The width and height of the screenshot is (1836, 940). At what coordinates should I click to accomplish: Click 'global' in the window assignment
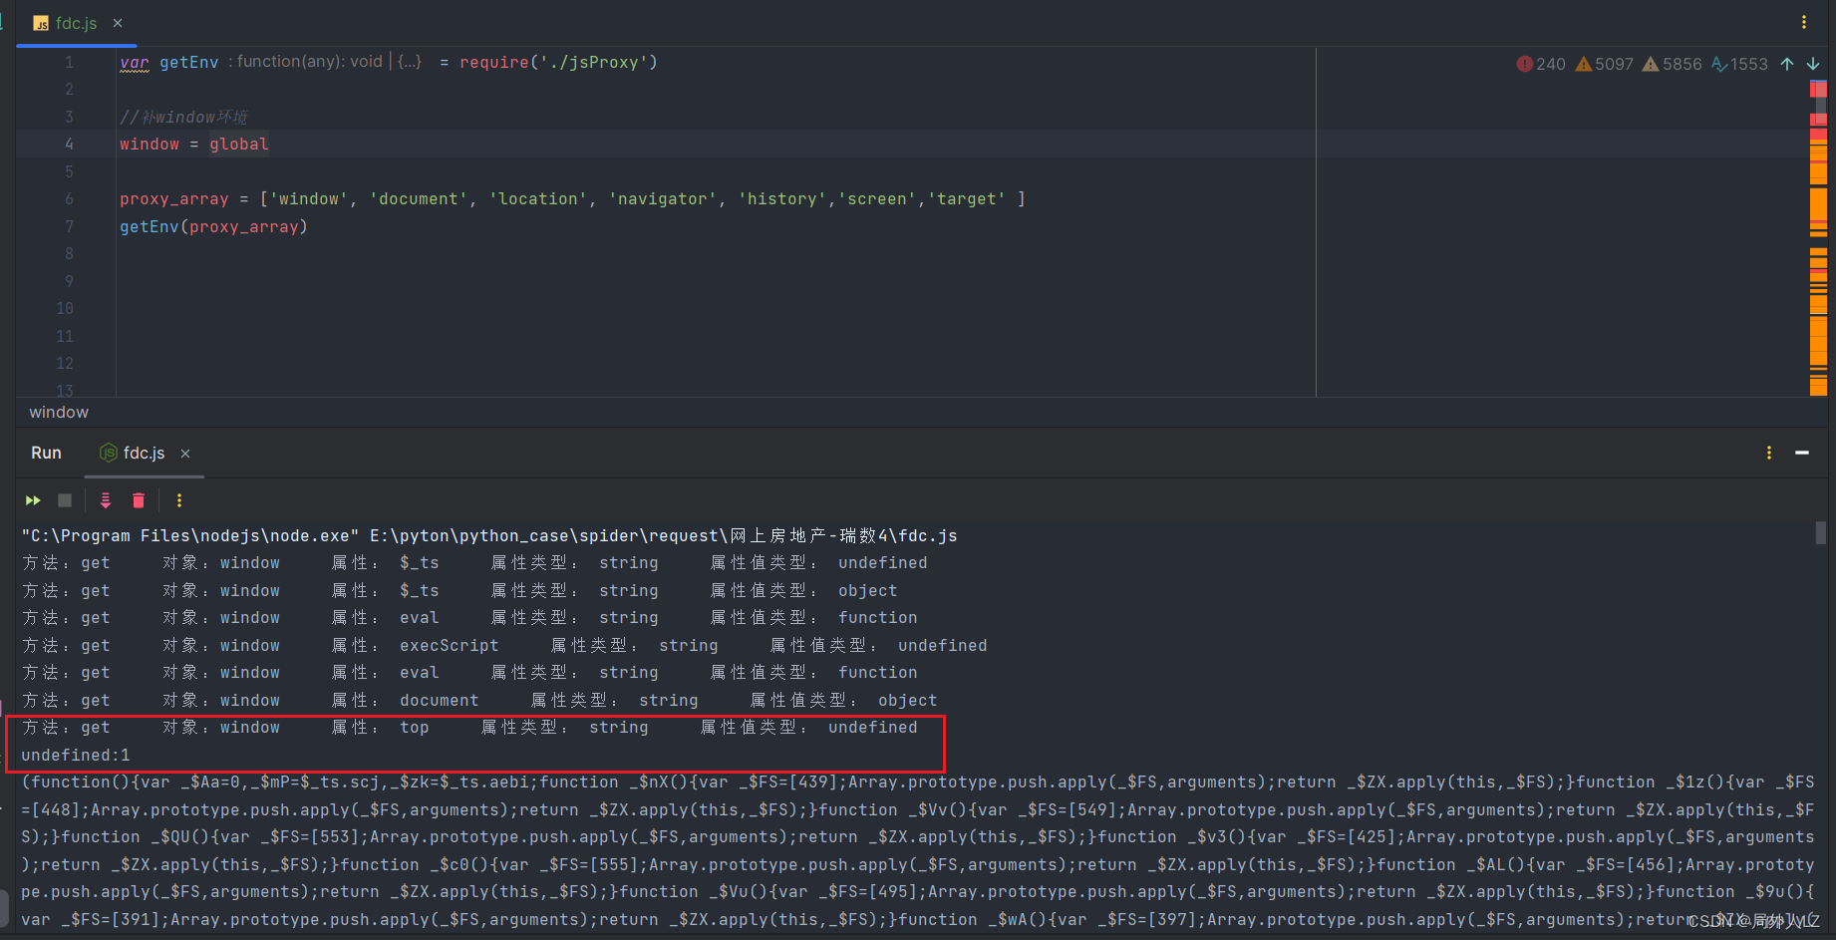(x=239, y=144)
